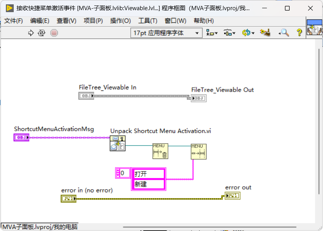Maximize the block diagram window
The width and height of the screenshot is (323, 231).
pos(287,8)
